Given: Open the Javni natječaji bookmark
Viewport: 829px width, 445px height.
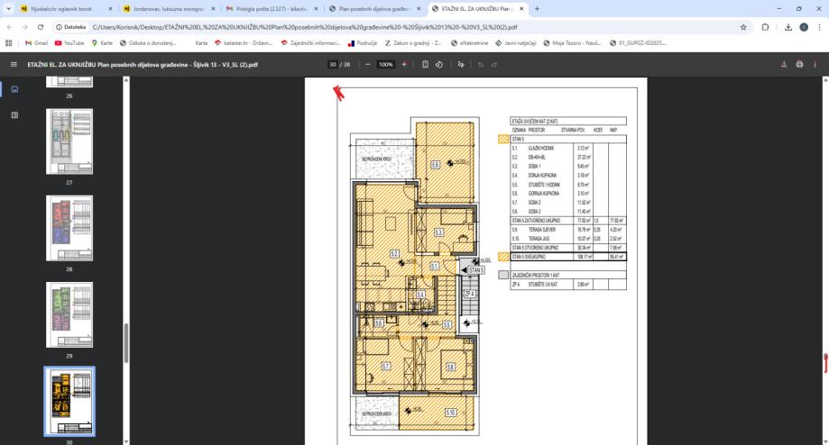Looking at the screenshot, I should 515,42.
